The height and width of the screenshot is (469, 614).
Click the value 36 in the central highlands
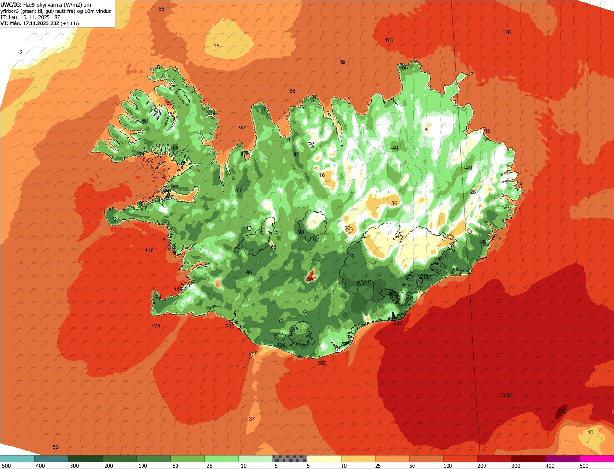[x=394, y=204]
